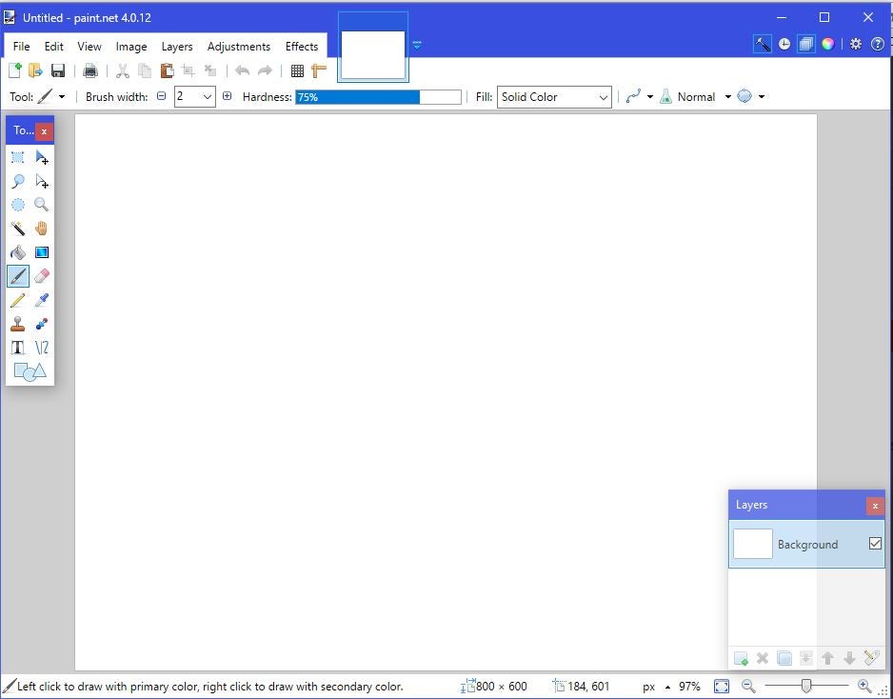Open the Adjustments menu
The width and height of the screenshot is (893, 699).
pyautogui.click(x=238, y=46)
